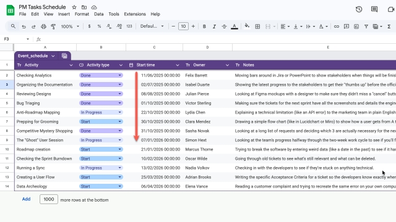Open more number formats (123)
396x222 pixels.
tap(129, 26)
